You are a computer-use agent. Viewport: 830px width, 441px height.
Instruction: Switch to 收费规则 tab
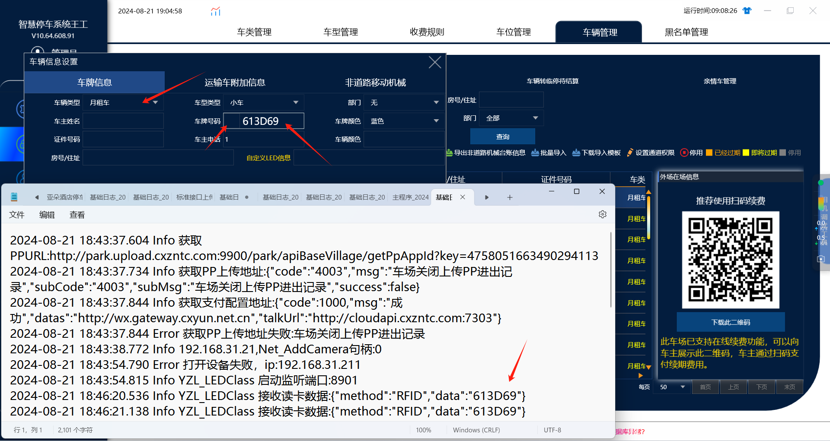point(427,32)
